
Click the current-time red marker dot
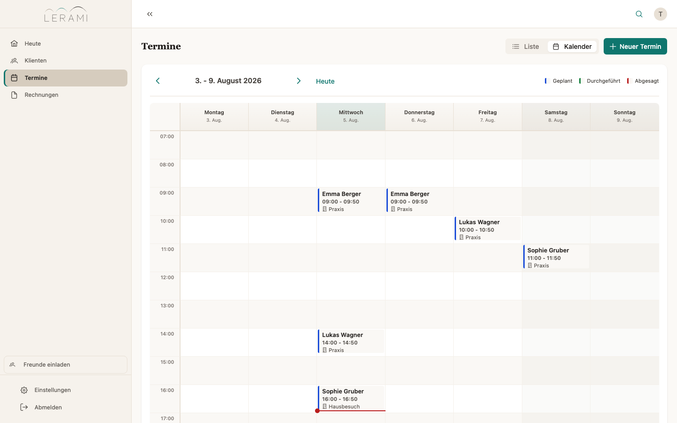coord(317,411)
